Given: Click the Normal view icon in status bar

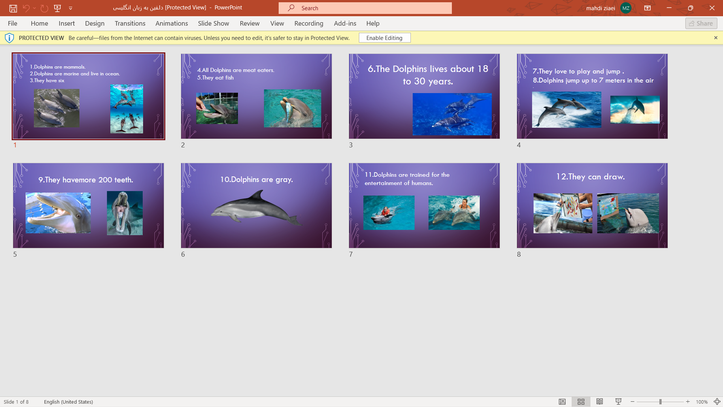Looking at the screenshot, I should pos(562,401).
